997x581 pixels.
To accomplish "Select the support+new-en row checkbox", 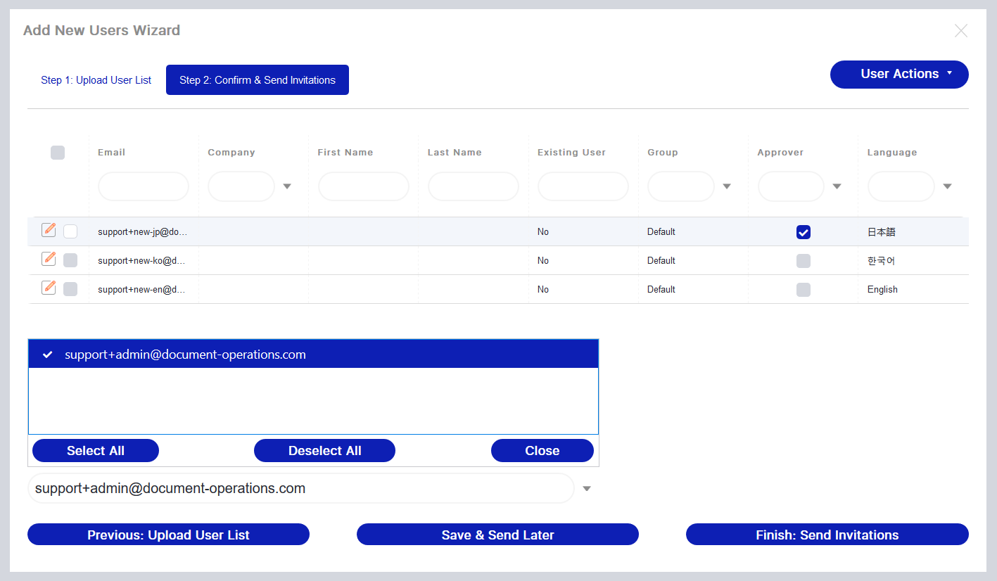I will (70, 289).
